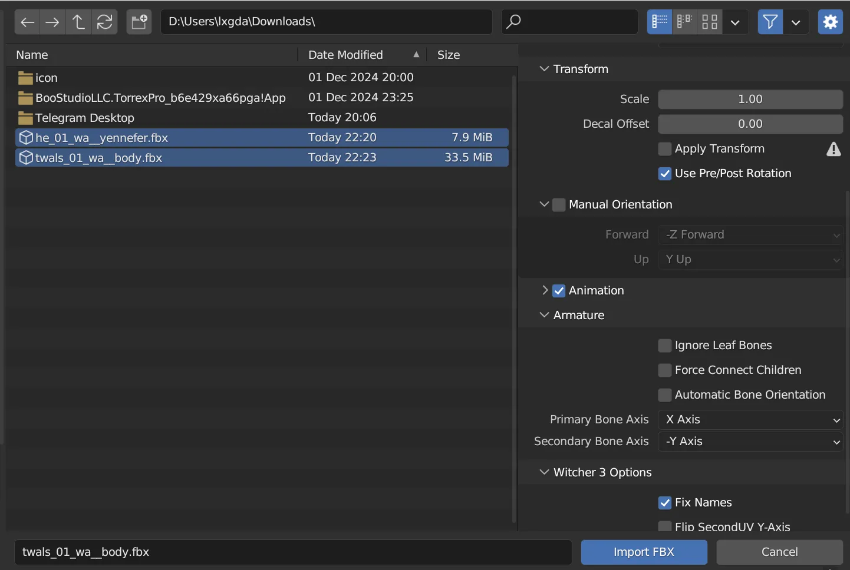Enable Ignore Leaf Bones
850x570 pixels.
click(x=664, y=346)
